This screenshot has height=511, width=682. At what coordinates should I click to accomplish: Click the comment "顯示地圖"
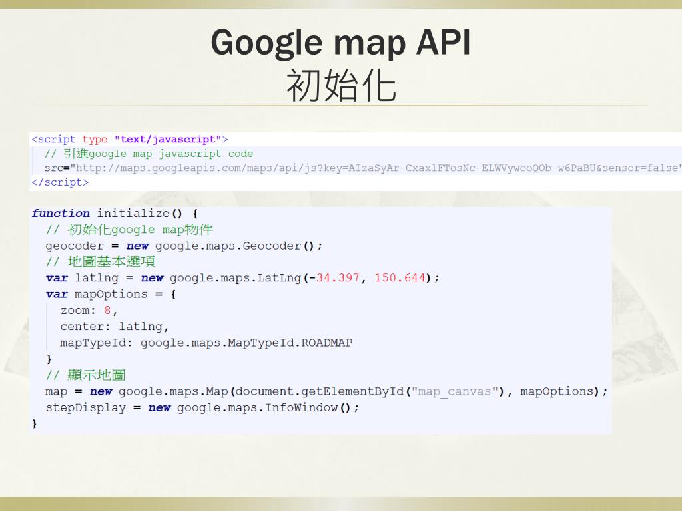(x=86, y=375)
